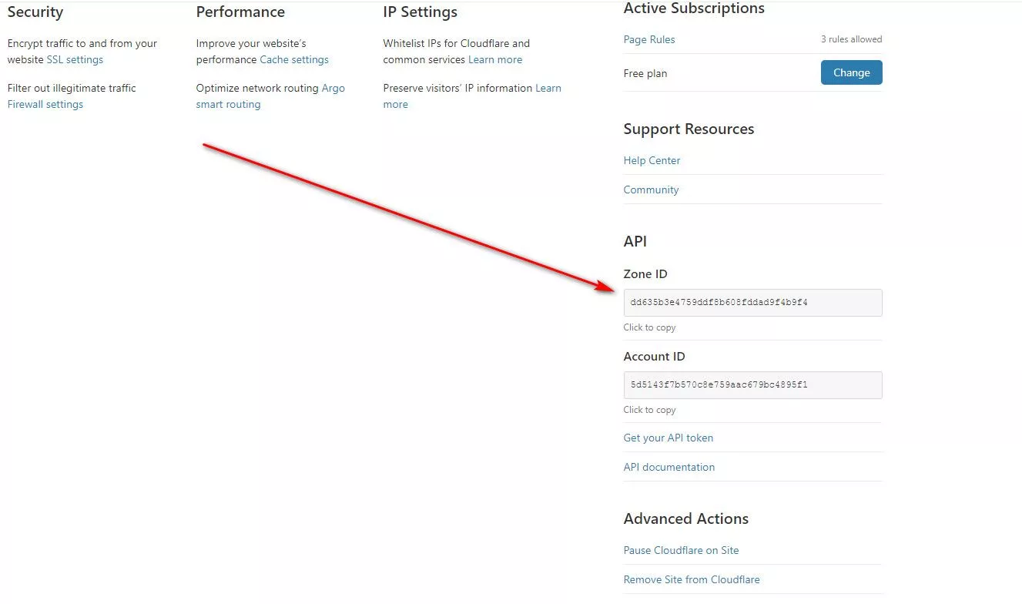The height and width of the screenshot is (604, 1022).
Task: Select Remove Site from Cloudflare
Action: point(692,579)
